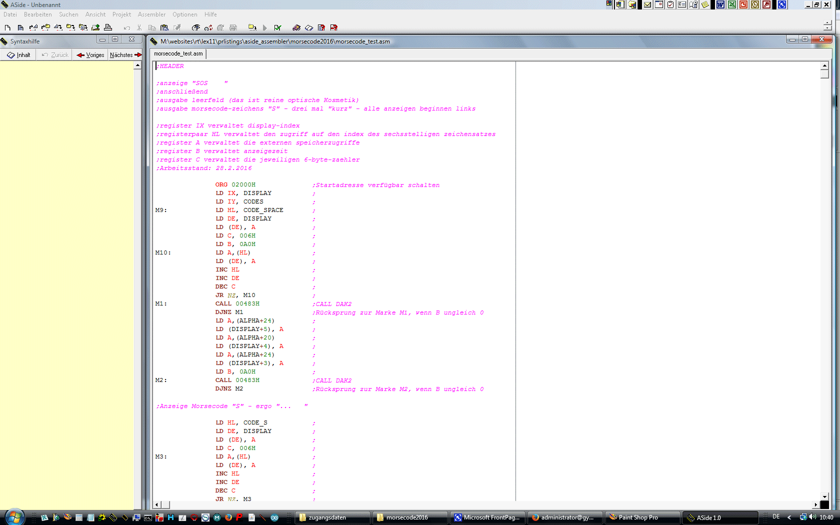Screen dimensions: 840x525
Task: Click the Firefox icon in quick launch
Action: tap(228, 517)
